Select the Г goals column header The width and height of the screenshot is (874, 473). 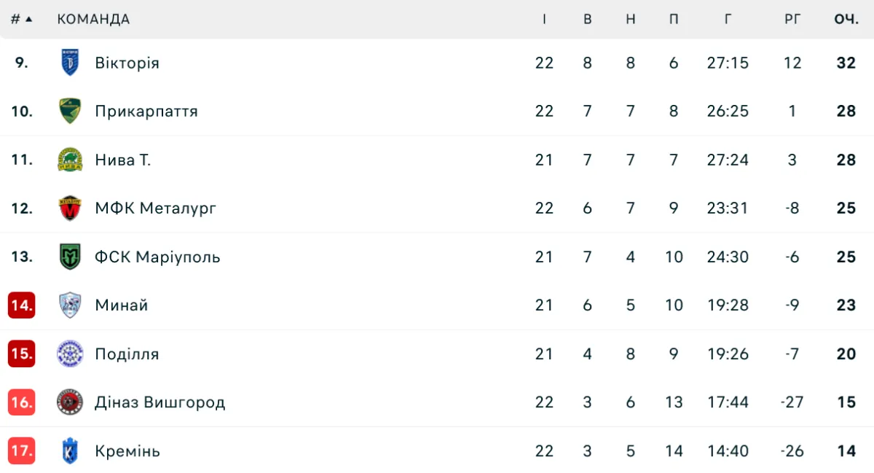click(x=728, y=19)
